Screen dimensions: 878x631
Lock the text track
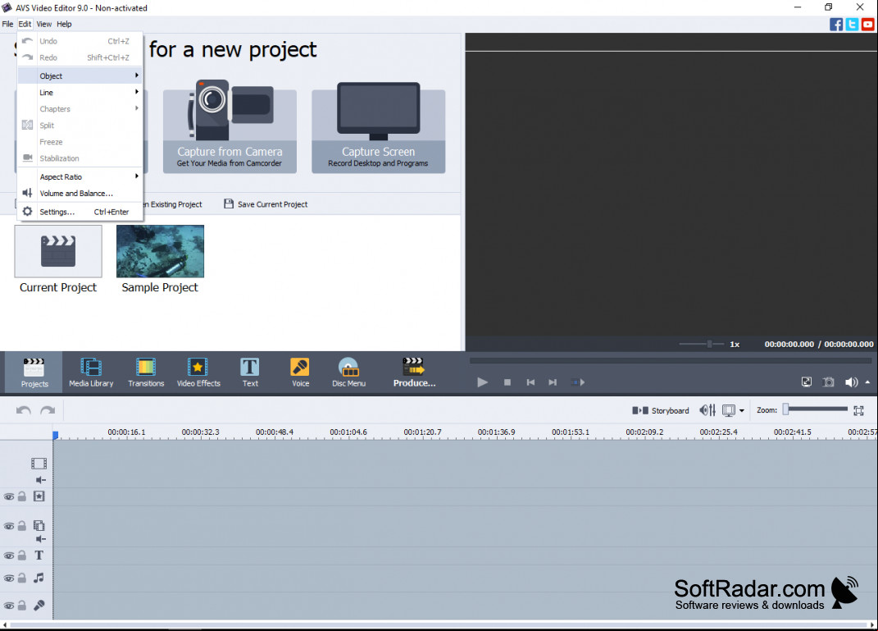pos(22,556)
